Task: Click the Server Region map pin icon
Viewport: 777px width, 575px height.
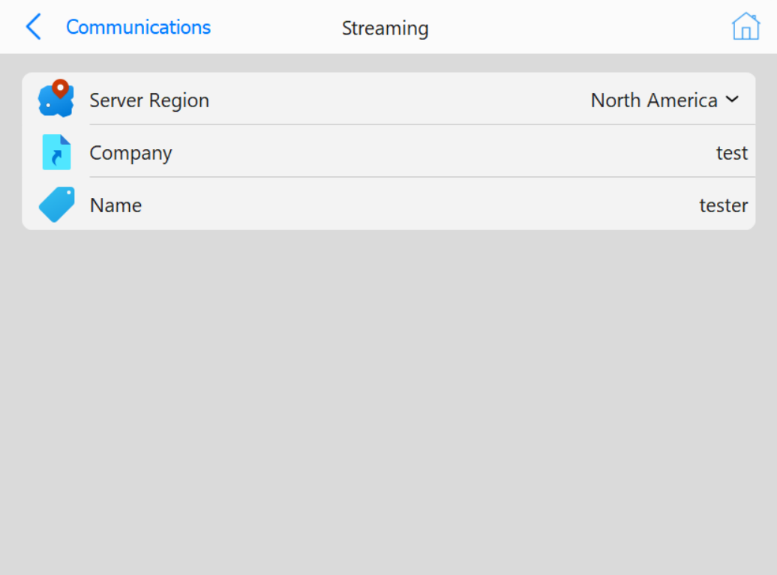Action: 56,98
